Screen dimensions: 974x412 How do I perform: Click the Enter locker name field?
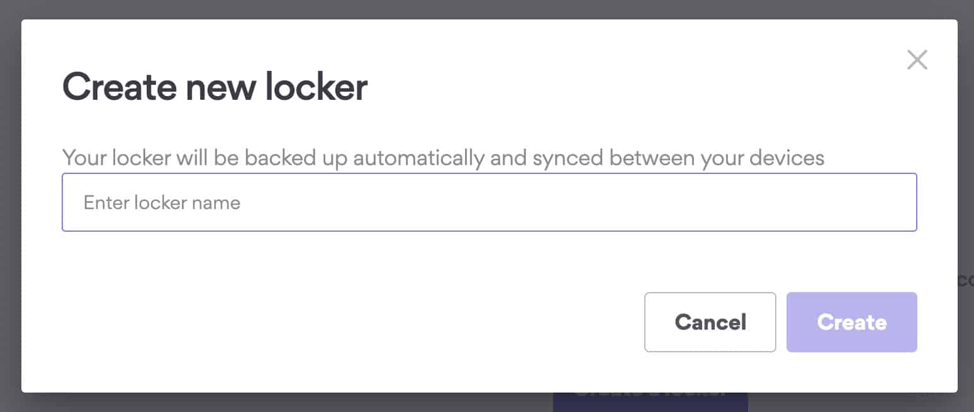pyautogui.click(x=489, y=202)
